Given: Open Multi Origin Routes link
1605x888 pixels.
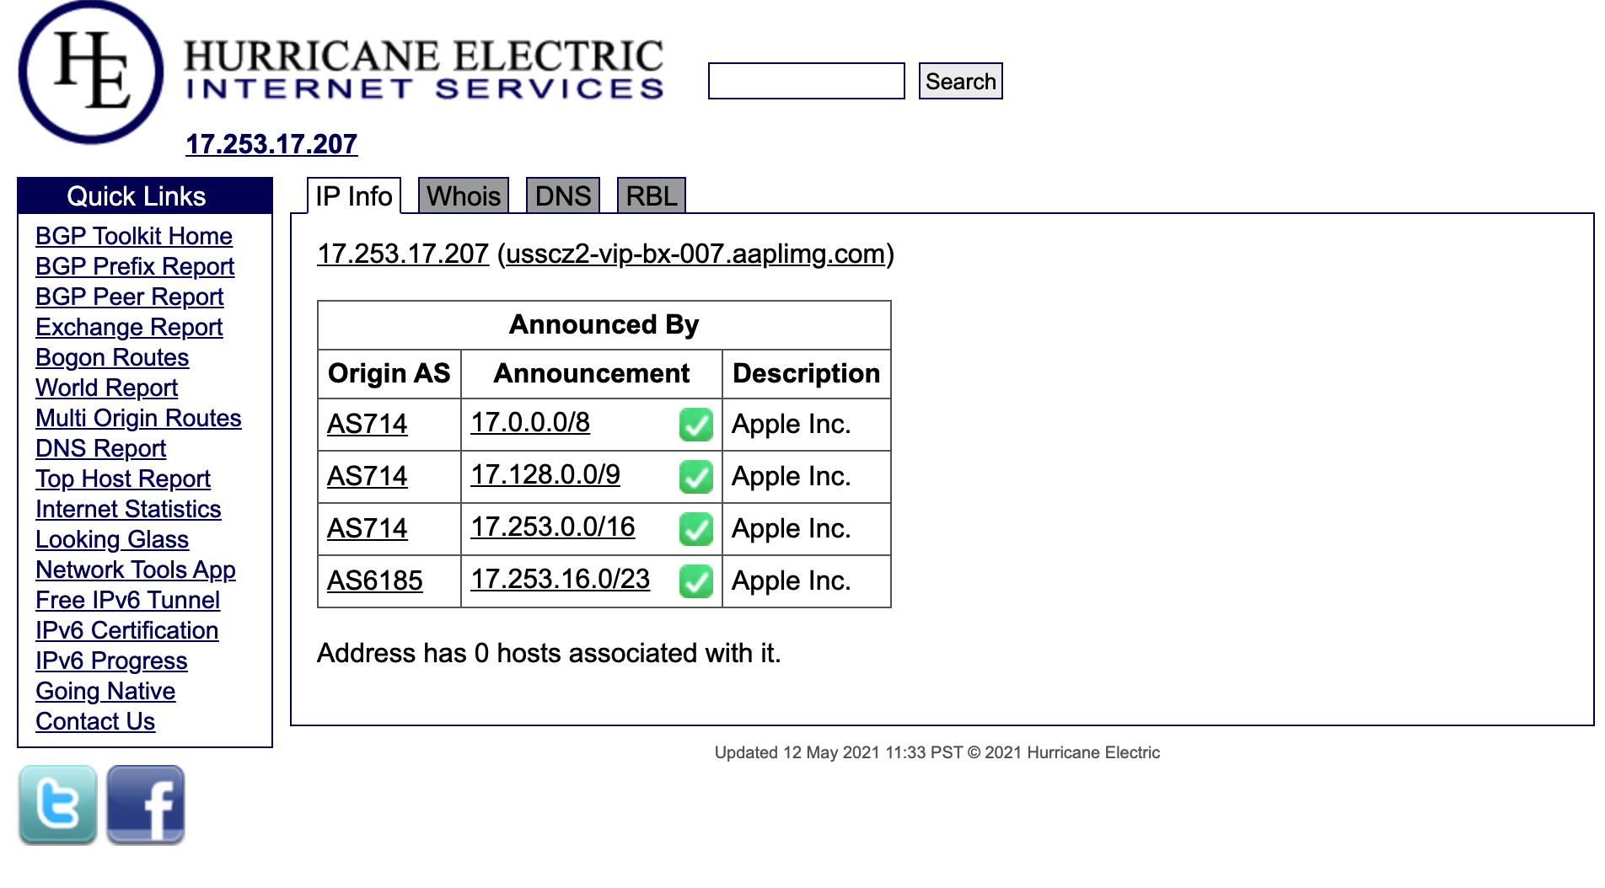Looking at the screenshot, I should pos(138,418).
